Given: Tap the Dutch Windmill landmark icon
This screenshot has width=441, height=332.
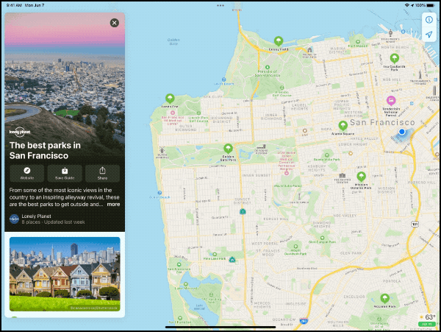Looking at the screenshot, I should pos(162,149).
